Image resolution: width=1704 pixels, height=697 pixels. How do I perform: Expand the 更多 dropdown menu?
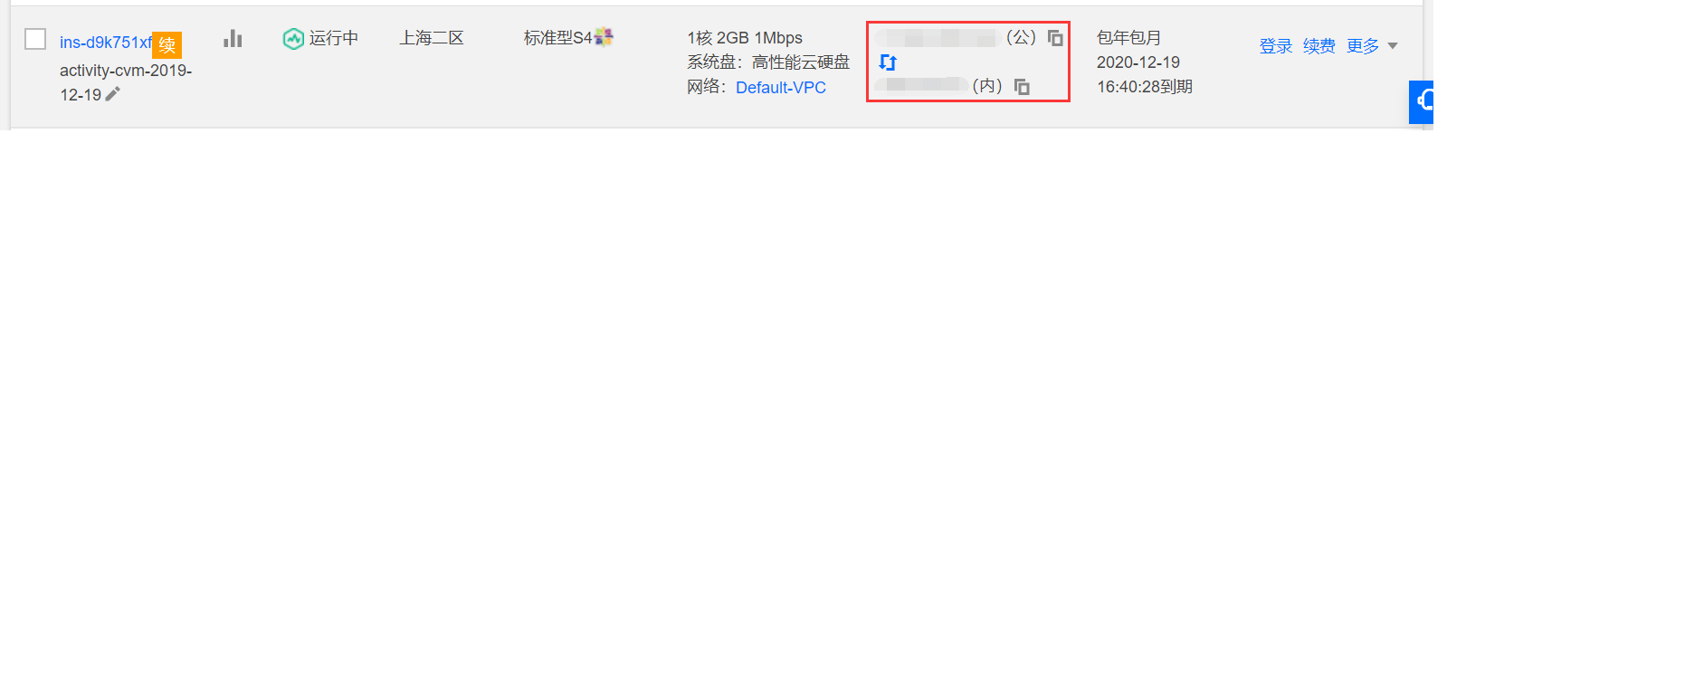(1372, 46)
